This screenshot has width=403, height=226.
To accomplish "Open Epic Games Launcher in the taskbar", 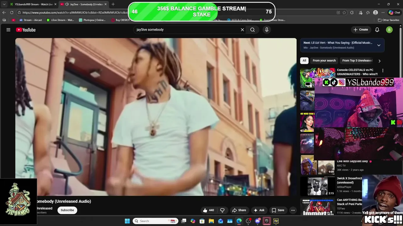I will pos(267,221).
